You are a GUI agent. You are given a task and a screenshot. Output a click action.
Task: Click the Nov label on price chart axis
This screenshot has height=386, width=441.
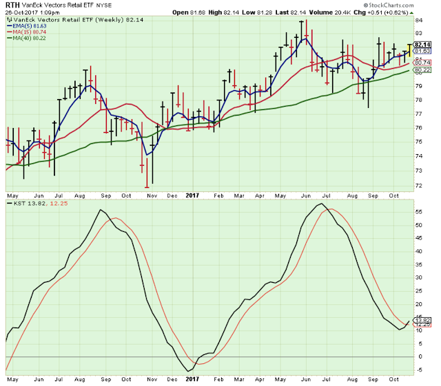pos(152,196)
